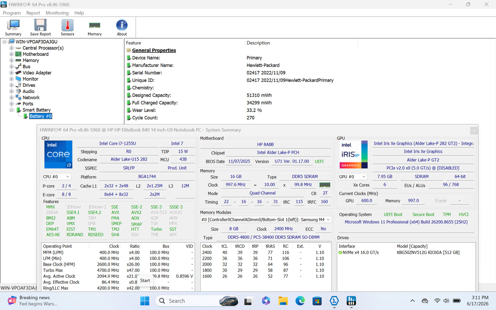
Task: Expand Central Processor(s) tree node
Action: [x=11, y=48]
